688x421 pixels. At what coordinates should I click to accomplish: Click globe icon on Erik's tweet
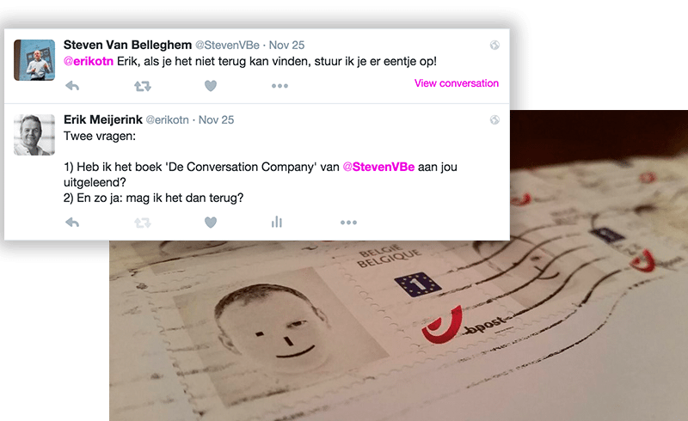coord(494,119)
